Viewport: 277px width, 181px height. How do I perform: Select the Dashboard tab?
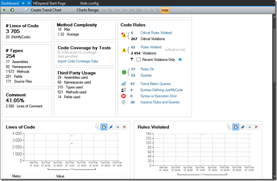[10, 3]
